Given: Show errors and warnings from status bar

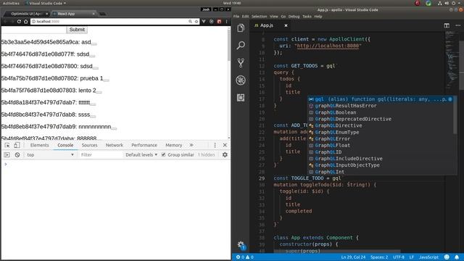Looking at the screenshot, I should 245,257.
